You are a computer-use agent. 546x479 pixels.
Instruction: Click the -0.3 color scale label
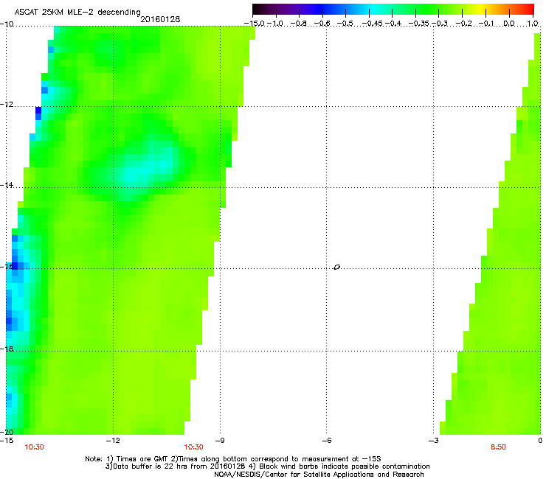[x=440, y=24]
